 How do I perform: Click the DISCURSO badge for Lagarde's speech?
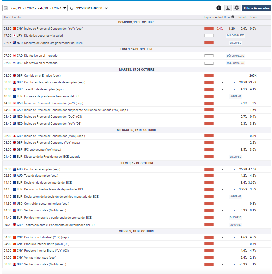236,157
